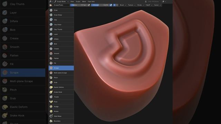Click Grab in the enlarged left list
The image size is (221, 124).
tap(23, 99)
